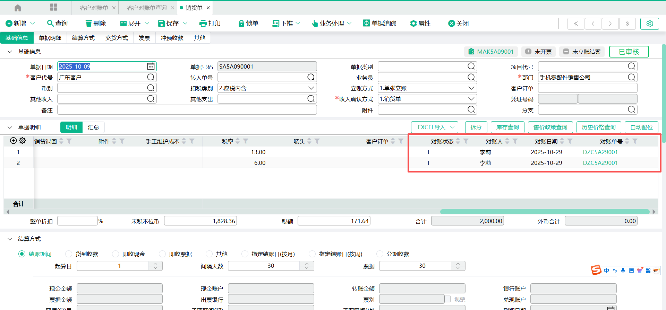This screenshot has width=666, height=310.
Task: Select the 即收现金 radio option
Action: (116, 254)
